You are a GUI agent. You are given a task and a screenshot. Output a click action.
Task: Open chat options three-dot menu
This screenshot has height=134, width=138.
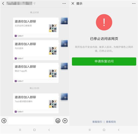(x=64, y=4)
